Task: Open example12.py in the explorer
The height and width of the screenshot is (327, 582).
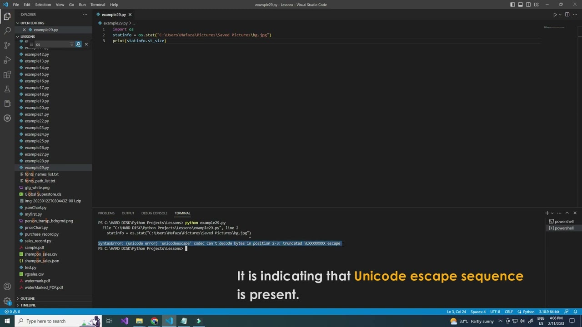Action: 37,54
